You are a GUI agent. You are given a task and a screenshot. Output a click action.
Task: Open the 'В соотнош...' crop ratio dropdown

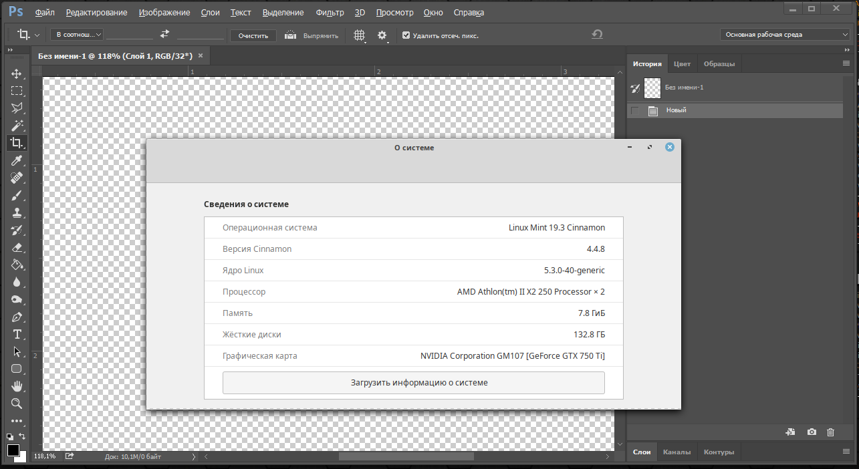pyautogui.click(x=77, y=35)
